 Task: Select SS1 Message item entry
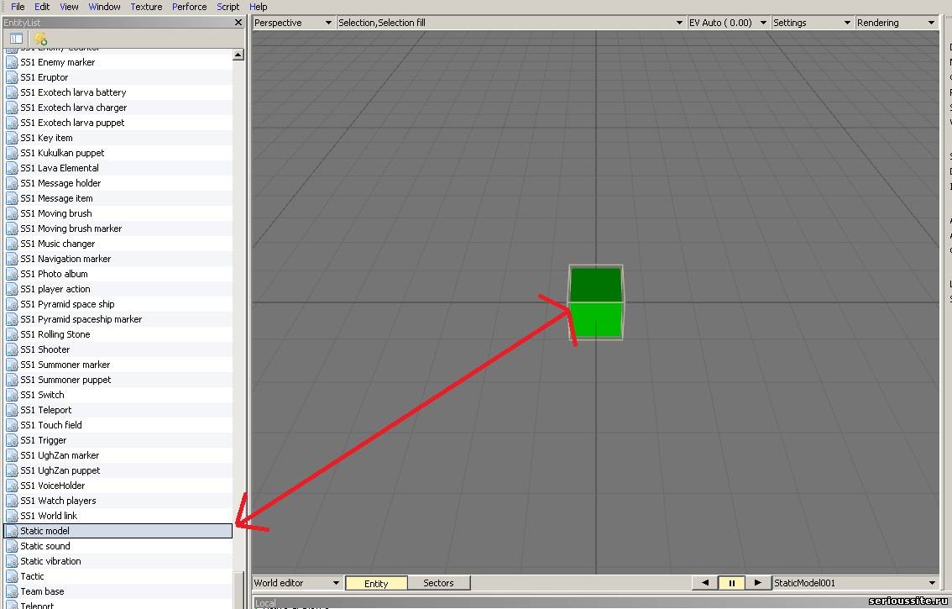tap(118, 198)
